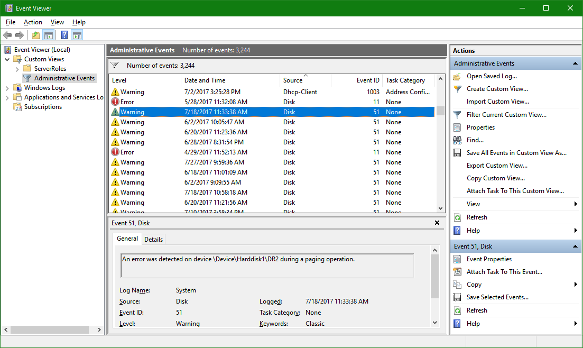The image size is (583, 348).
Task: Click Filter Current Custom View
Action: pos(457,114)
